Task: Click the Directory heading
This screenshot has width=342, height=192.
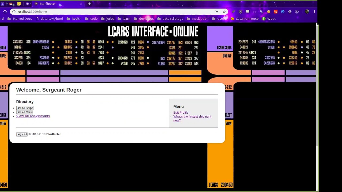Action: (x=25, y=102)
